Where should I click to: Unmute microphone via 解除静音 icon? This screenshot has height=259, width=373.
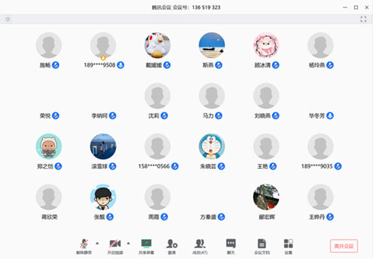point(84,246)
